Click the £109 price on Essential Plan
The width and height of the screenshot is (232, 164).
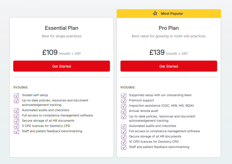50,52
